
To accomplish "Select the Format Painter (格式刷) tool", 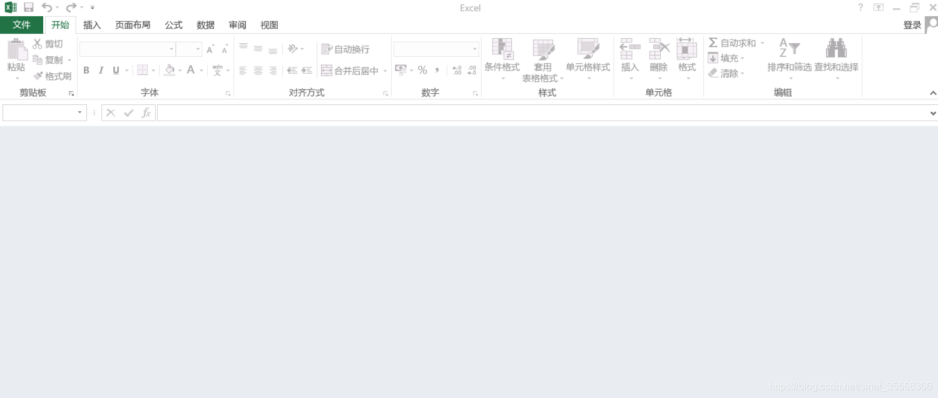I will coord(53,76).
